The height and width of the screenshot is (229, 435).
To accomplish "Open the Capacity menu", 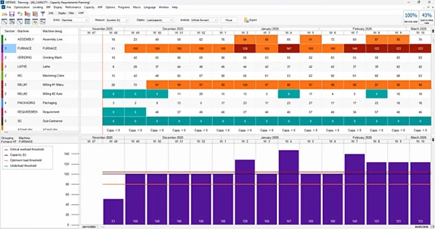I will pyautogui.click(x=89, y=7).
